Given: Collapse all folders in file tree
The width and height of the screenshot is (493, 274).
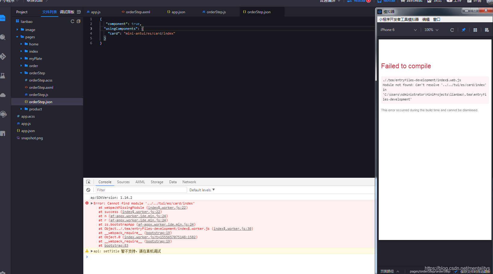Looking at the screenshot, I should click(x=79, y=21).
